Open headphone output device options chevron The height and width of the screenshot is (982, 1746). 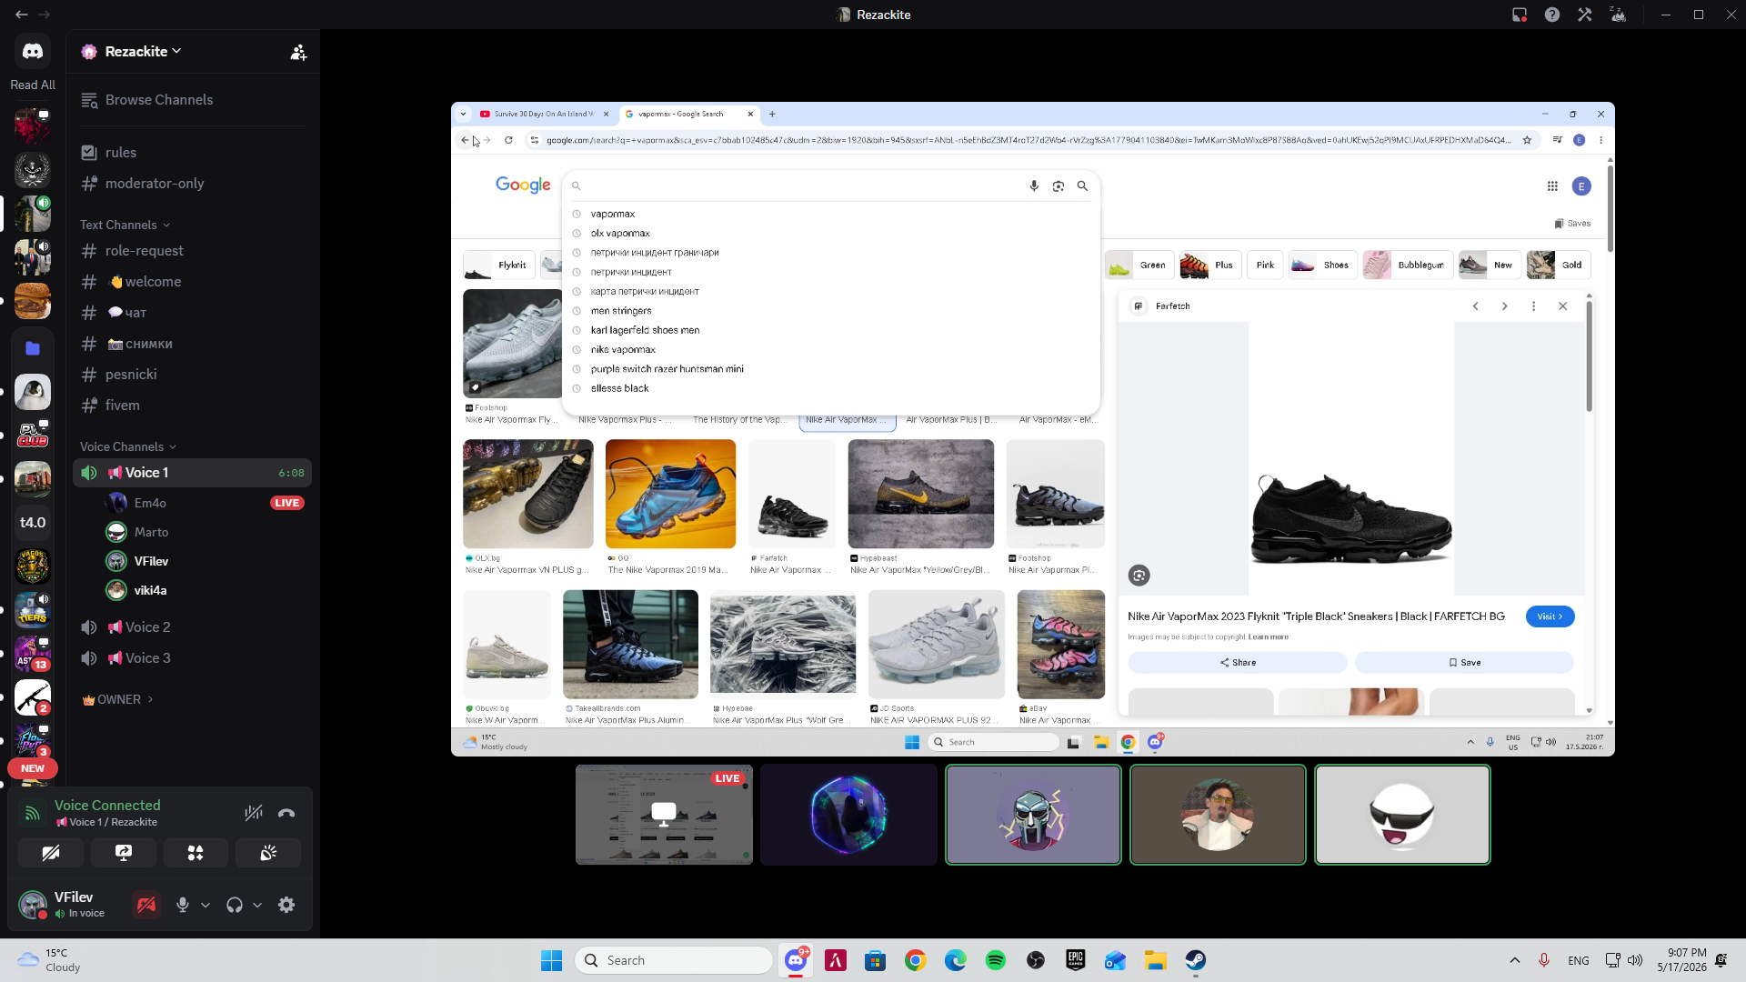click(x=257, y=905)
